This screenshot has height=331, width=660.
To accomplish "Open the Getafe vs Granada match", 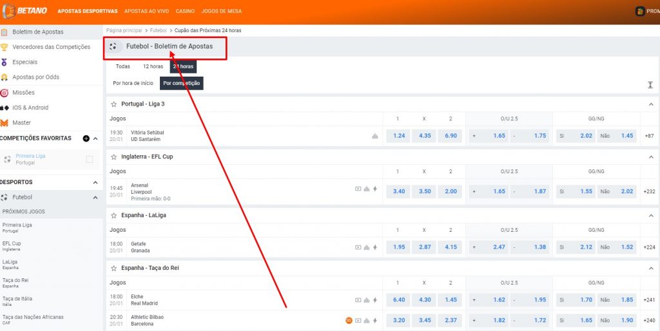I will coord(140,247).
